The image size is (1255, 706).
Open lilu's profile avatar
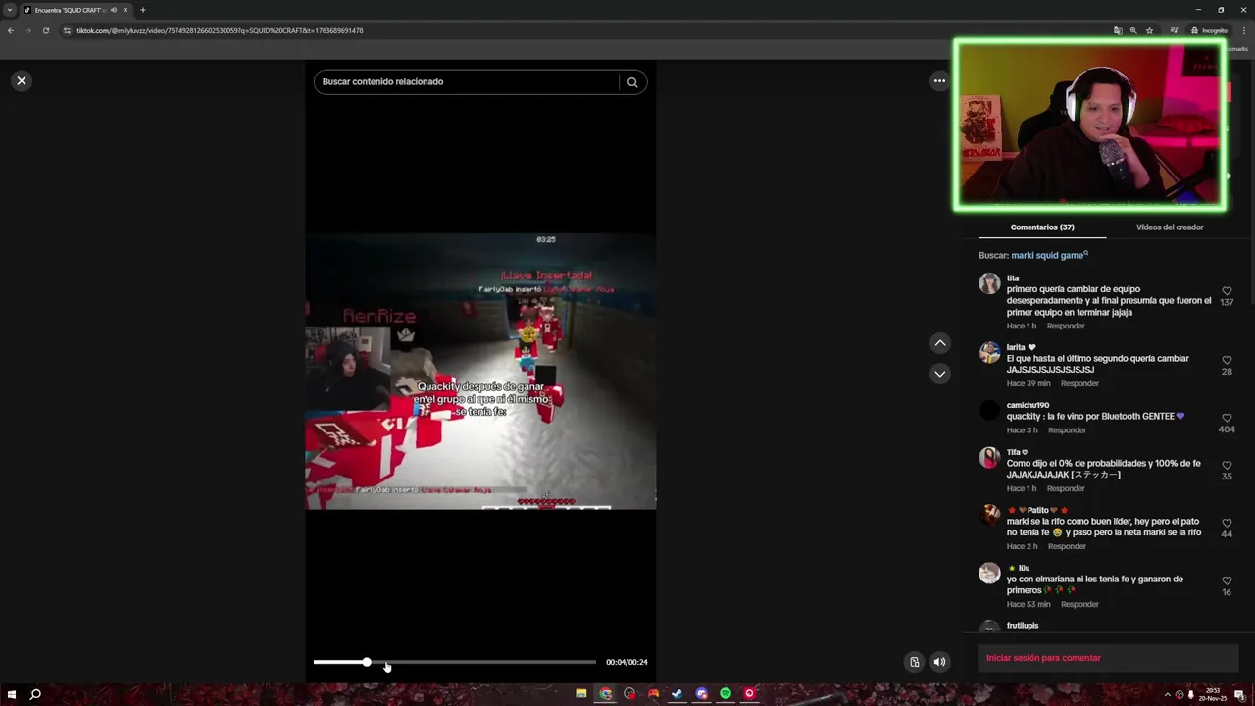coord(989,574)
